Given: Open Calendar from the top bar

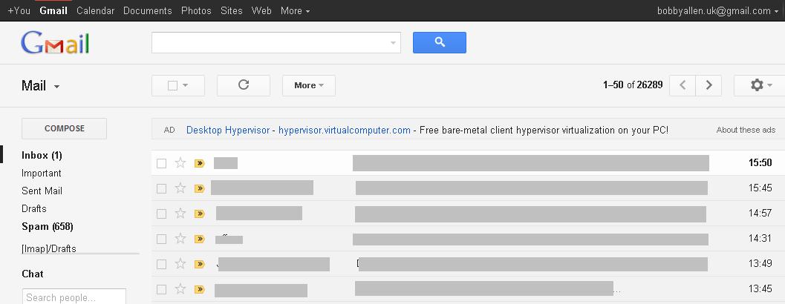Looking at the screenshot, I should 95,10.
